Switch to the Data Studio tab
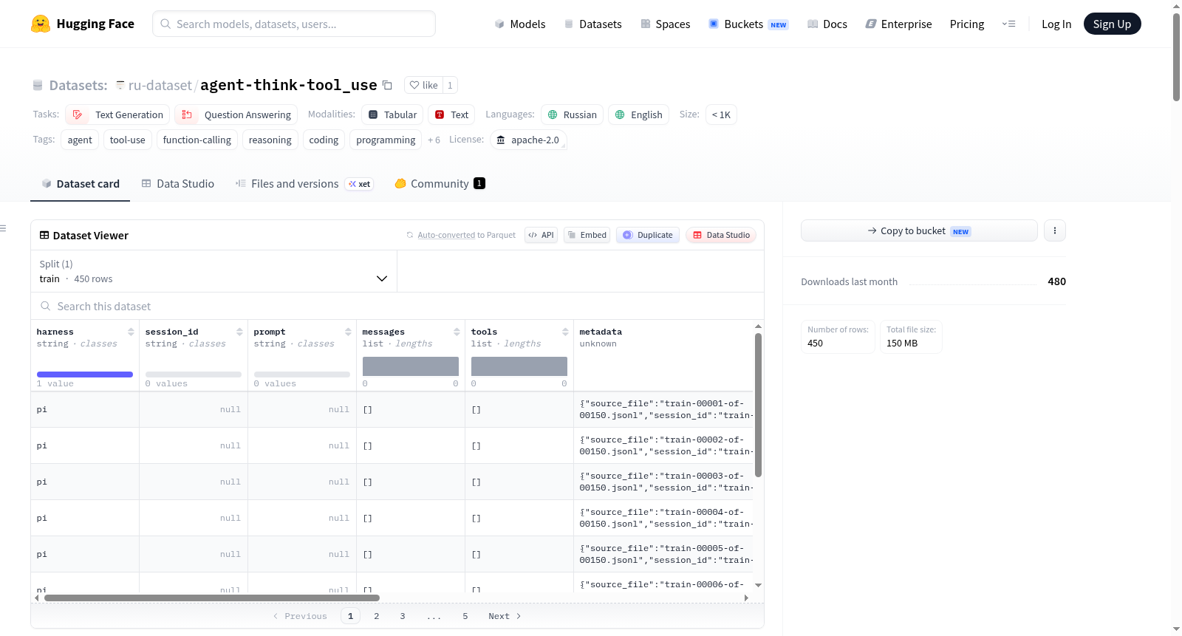Image resolution: width=1182 pixels, height=636 pixels. [x=177, y=184]
